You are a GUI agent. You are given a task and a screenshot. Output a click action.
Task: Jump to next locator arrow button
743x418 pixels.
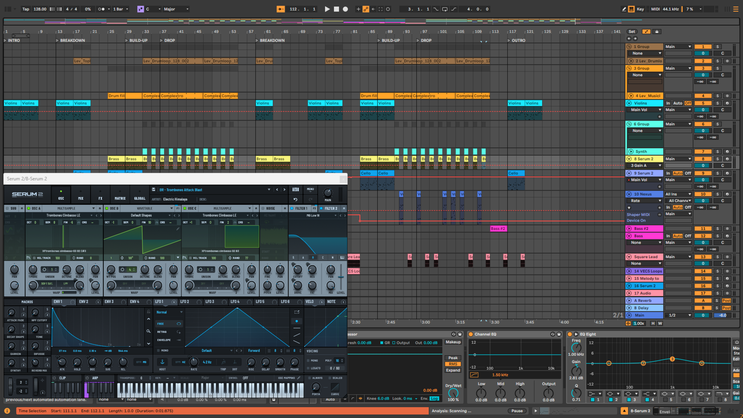635,39
